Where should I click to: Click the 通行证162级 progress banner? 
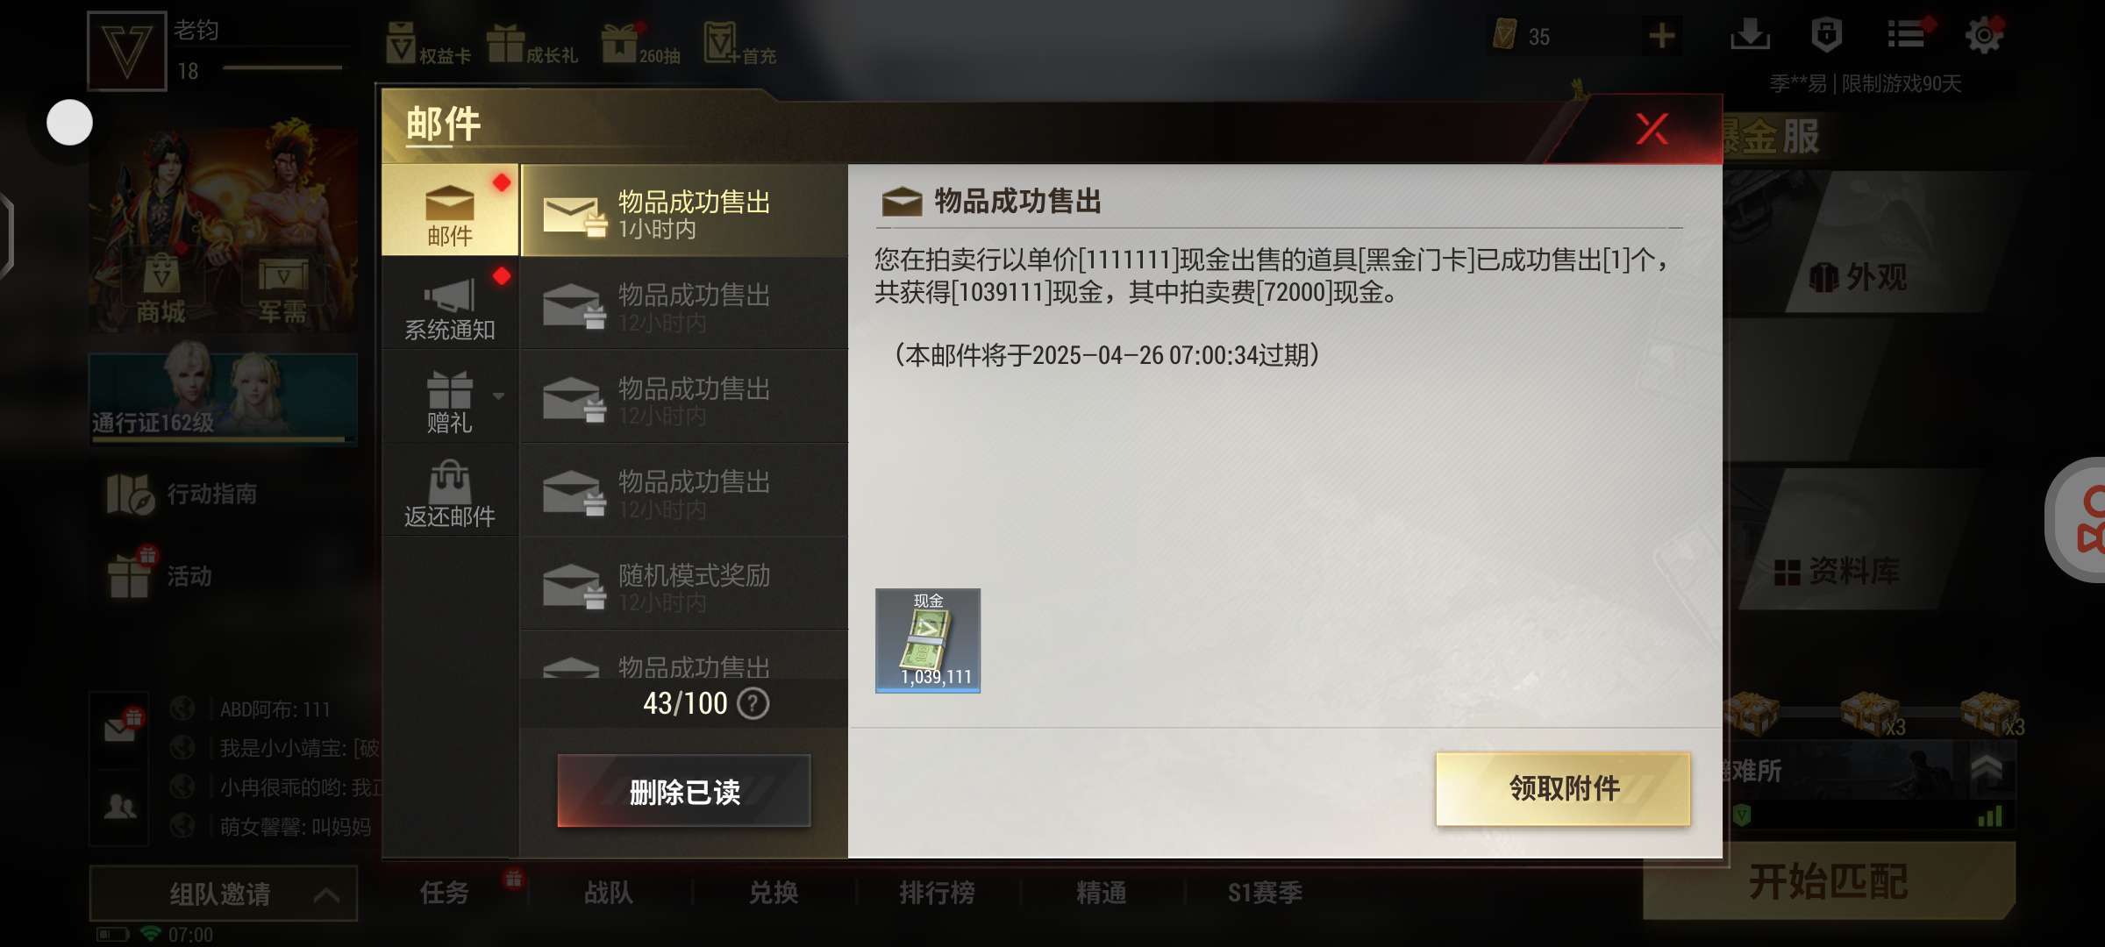coord(223,399)
